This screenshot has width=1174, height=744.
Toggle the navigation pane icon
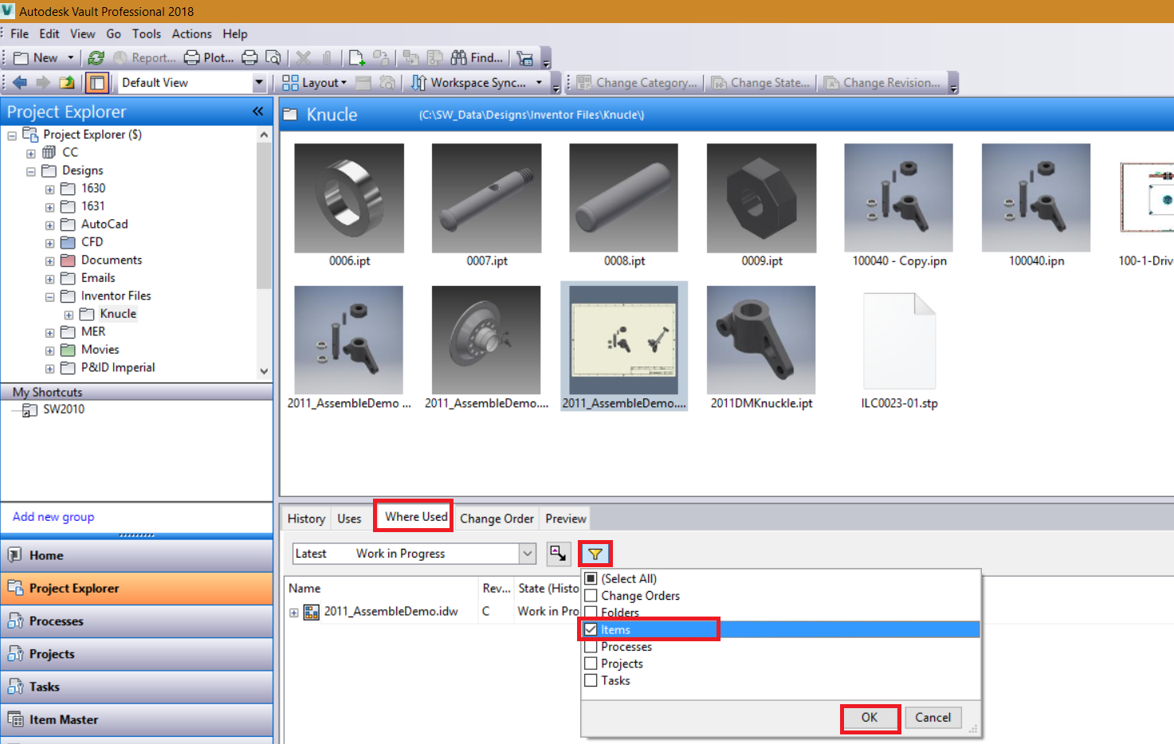coord(96,82)
